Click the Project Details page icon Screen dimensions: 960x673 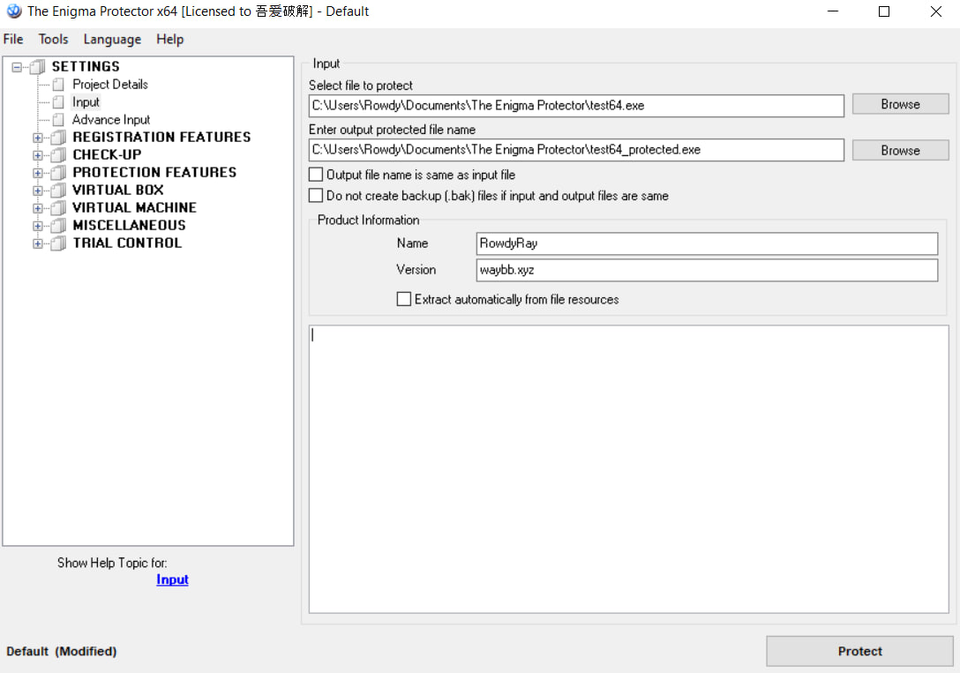[x=58, y=85]
